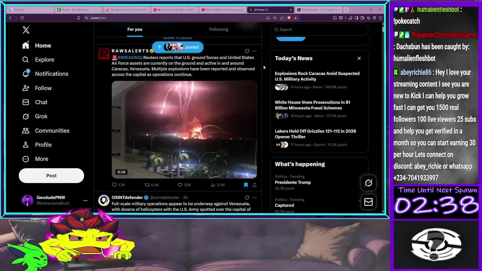Screen dimensions: 482x271
Task: Open RAWSALERTS profile avatar
Action: pos(104,53)
